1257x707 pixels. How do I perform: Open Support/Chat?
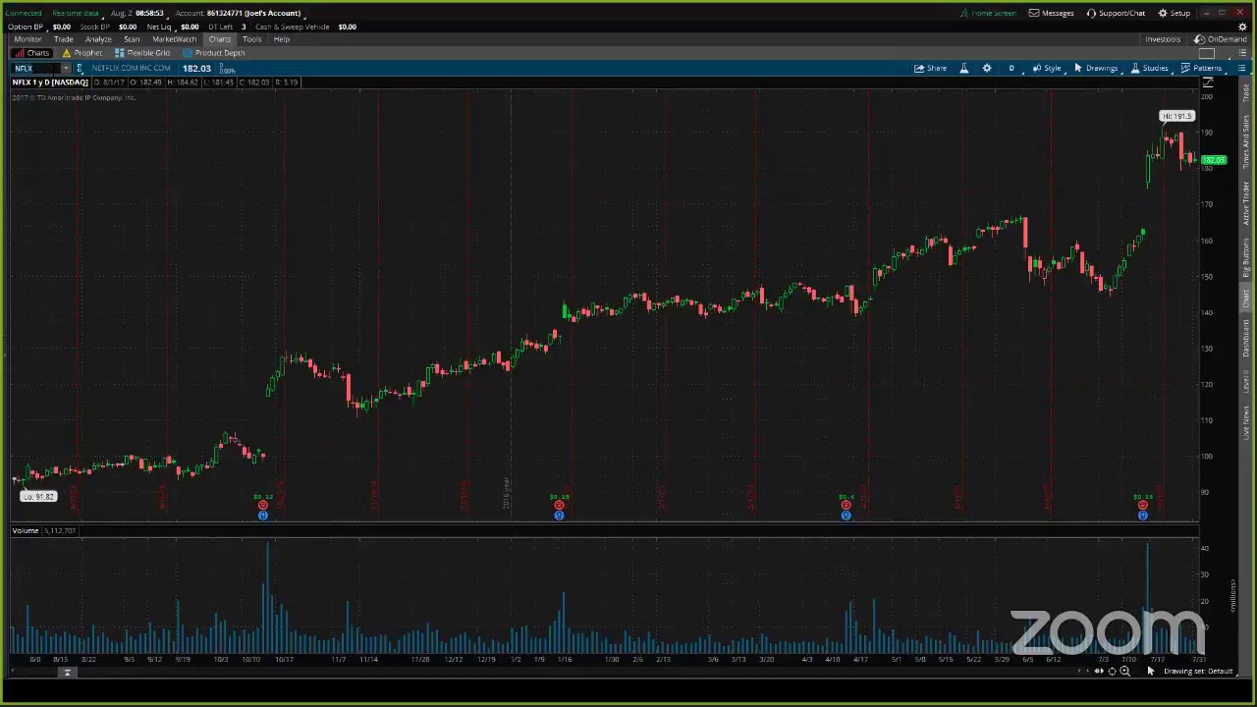click(1116, 13)
